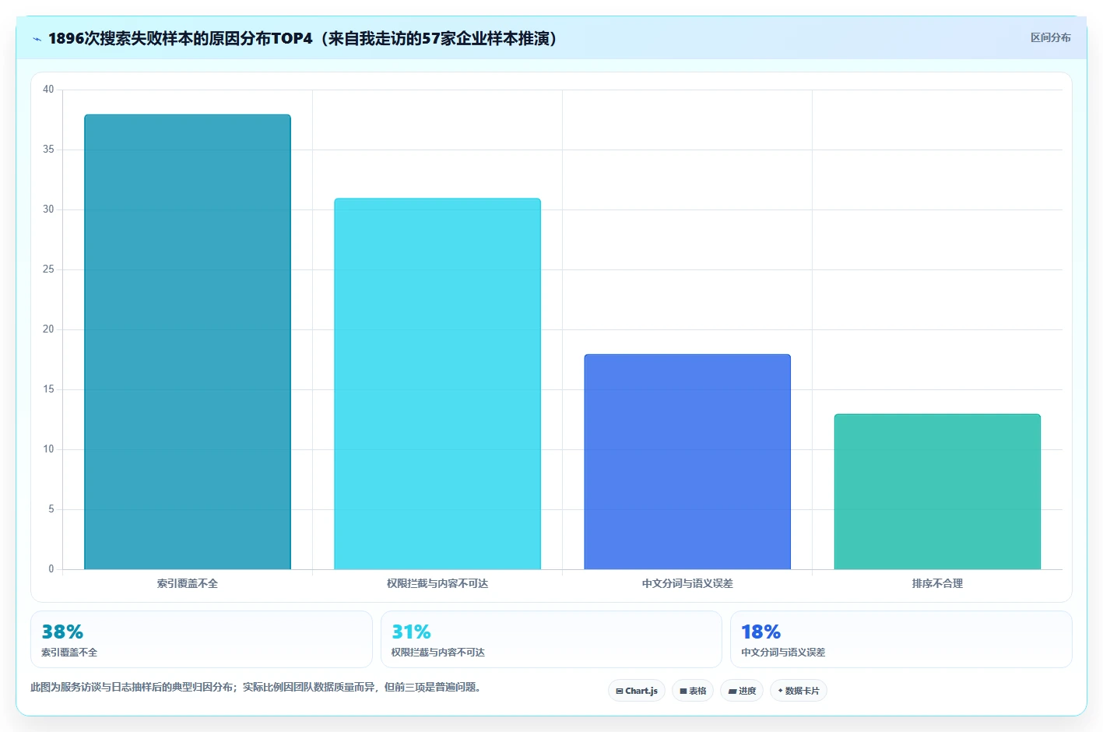Click the 数据卡片 tag chip

pos(799,691)
